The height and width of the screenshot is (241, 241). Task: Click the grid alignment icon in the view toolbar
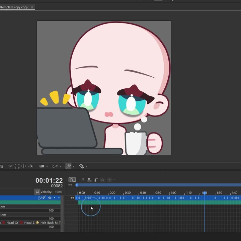click(x=23, y=166)
